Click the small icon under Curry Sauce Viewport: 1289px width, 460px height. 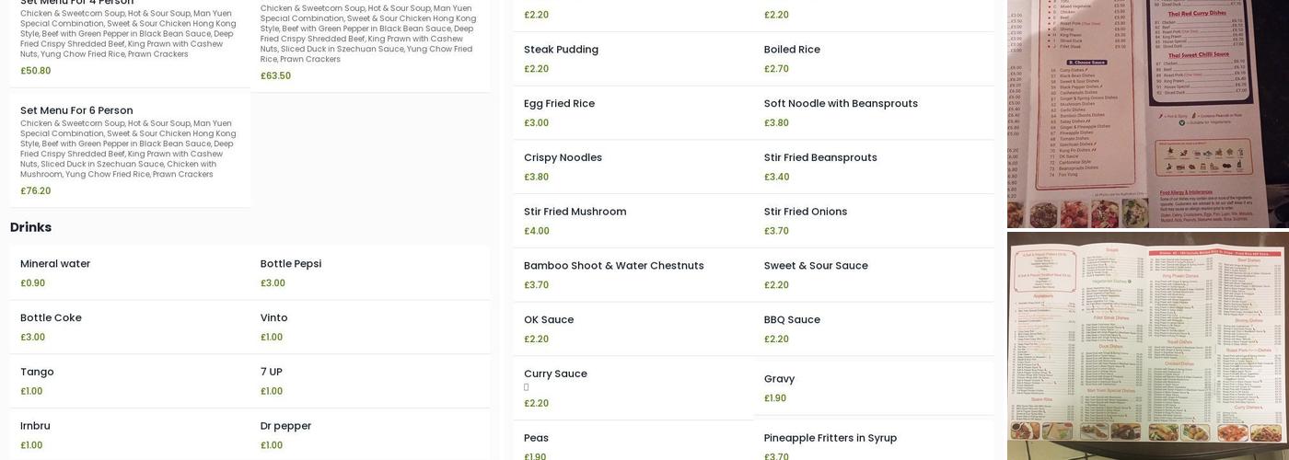tap(527, 388)
